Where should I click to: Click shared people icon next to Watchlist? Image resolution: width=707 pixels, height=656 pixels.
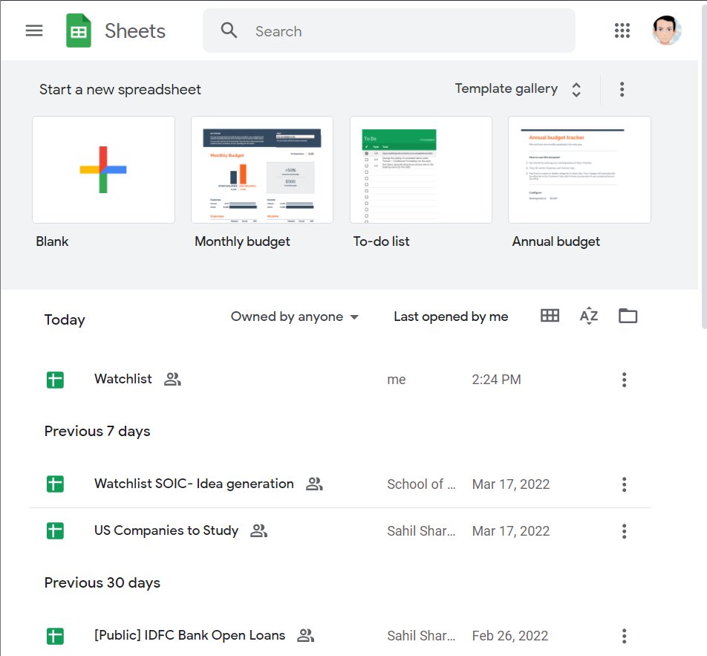click(x=172, y=379)
